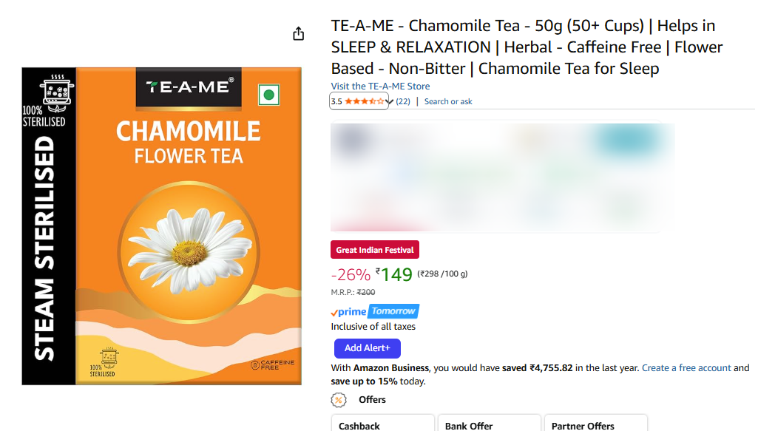Click the blue Tomorrow delivery badge
The image size is (758, 431).
[x=393, y=312]
